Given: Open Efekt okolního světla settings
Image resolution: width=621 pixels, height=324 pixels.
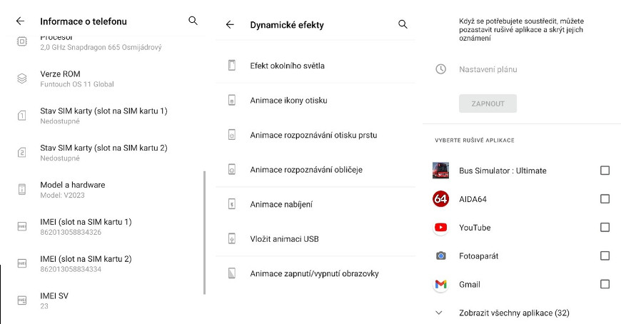Looking at the screenshot, I should point(315,66).
